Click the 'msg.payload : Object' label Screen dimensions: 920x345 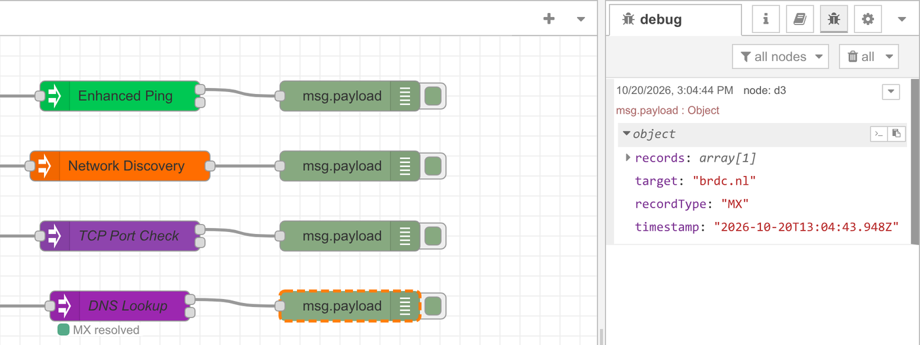668,110
